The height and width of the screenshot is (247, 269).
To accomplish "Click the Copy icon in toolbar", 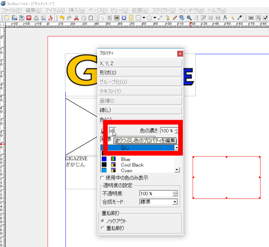I will (84, 18).
